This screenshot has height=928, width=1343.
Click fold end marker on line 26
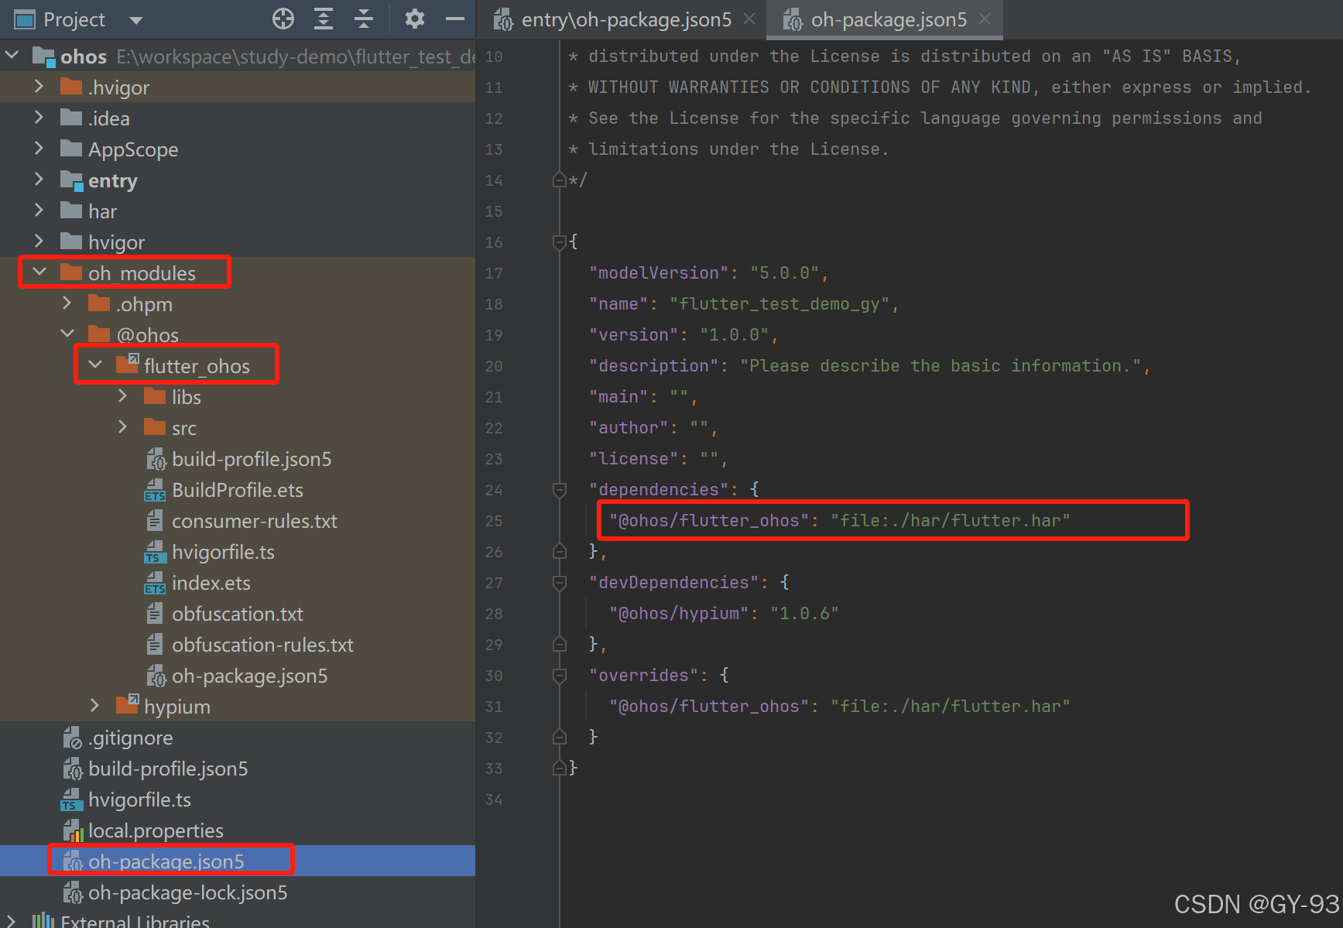[560, 551]
